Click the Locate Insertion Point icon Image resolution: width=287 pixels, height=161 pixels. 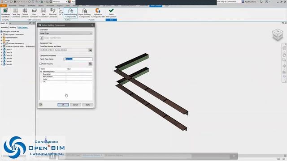tap(42, 38)
